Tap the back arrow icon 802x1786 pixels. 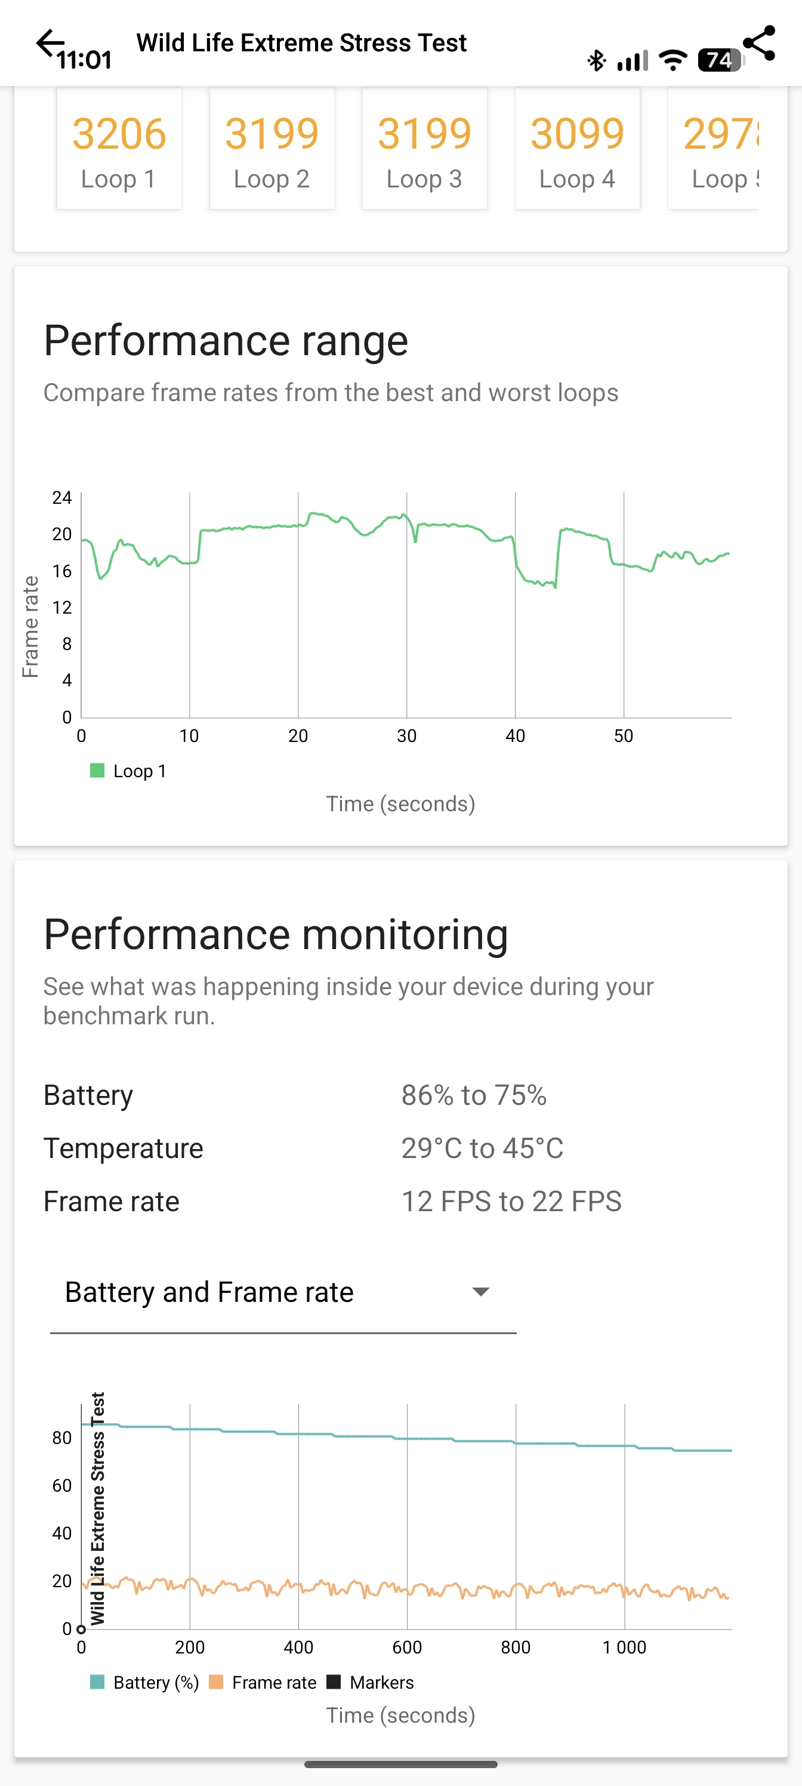tap(49, 43)
